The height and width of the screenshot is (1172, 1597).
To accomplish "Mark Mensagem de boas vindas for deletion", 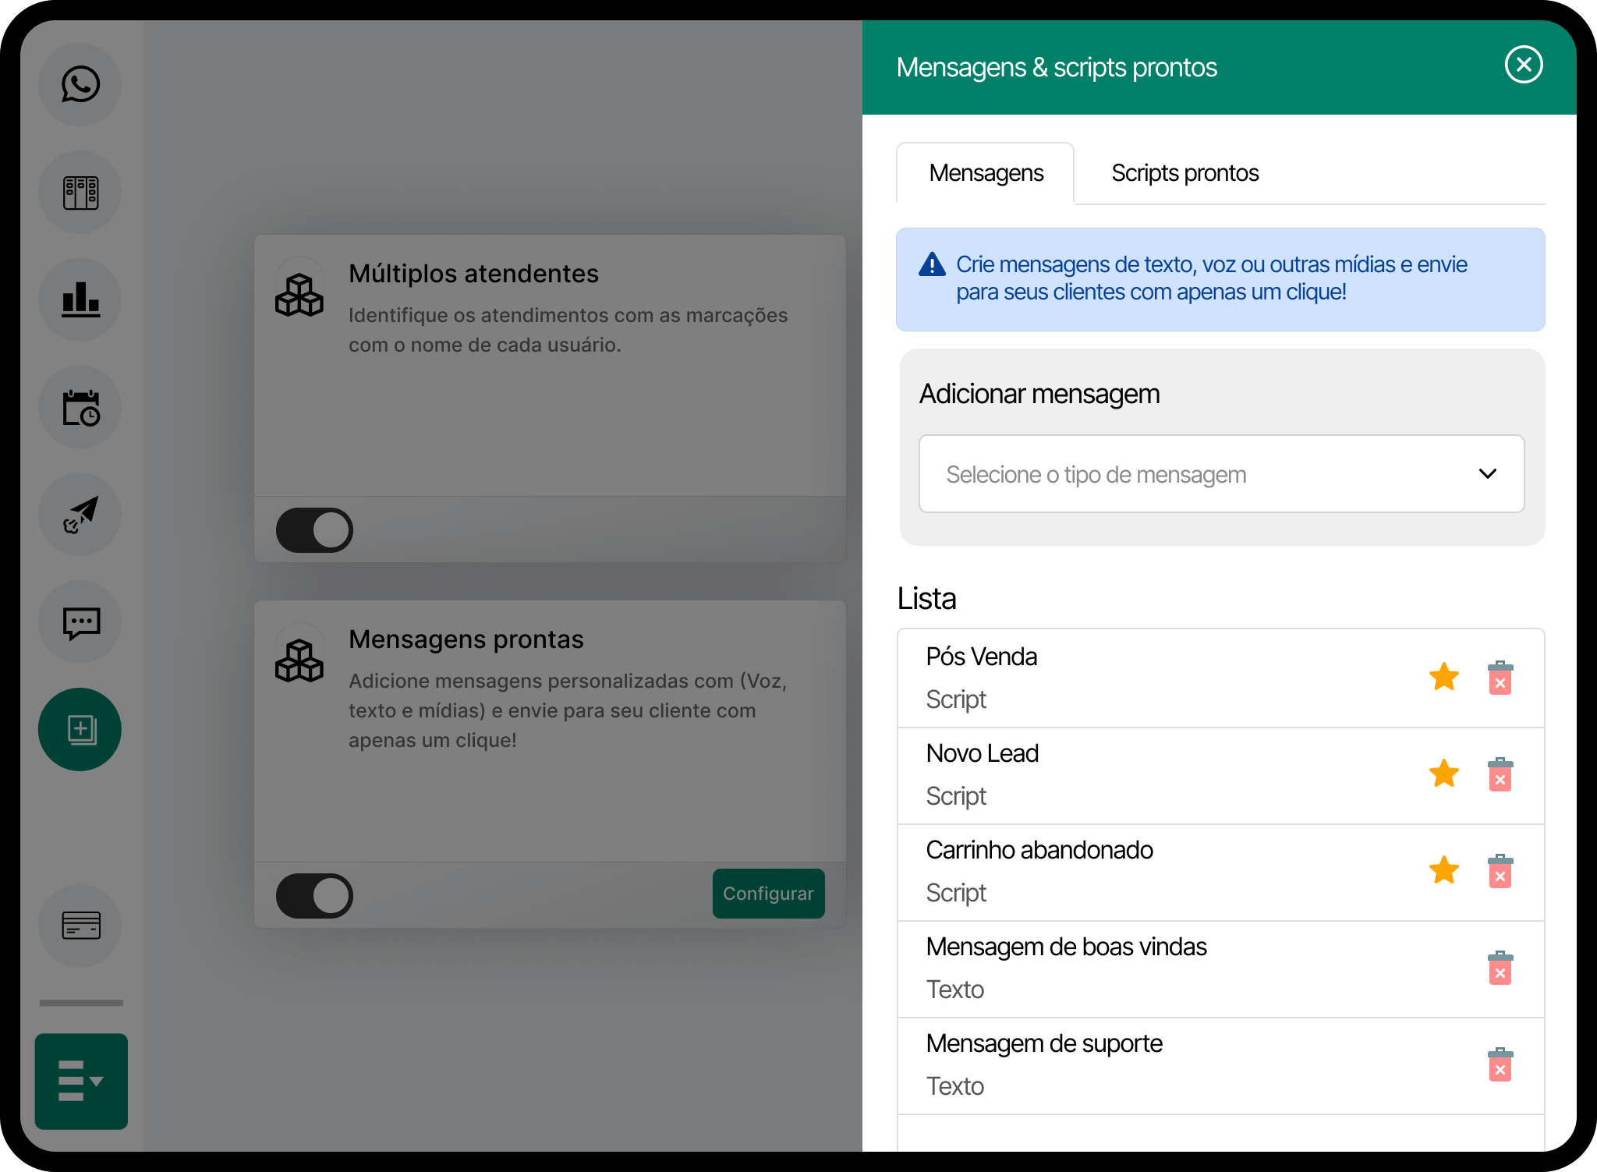I will click(1499, 968).
